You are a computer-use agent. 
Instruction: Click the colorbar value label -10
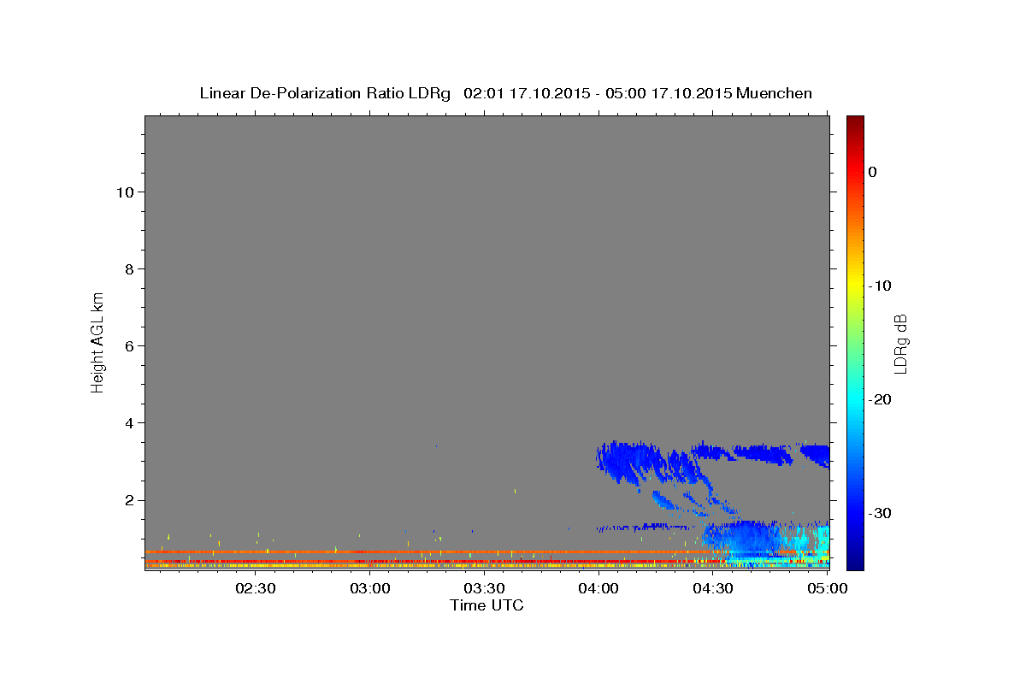[881, 286]
